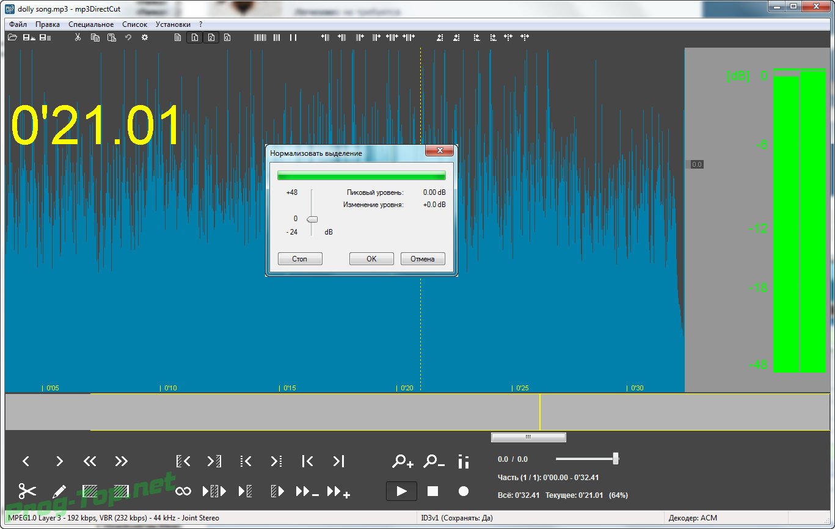Select the page icon numbered 1

click(x=194, y=37)
